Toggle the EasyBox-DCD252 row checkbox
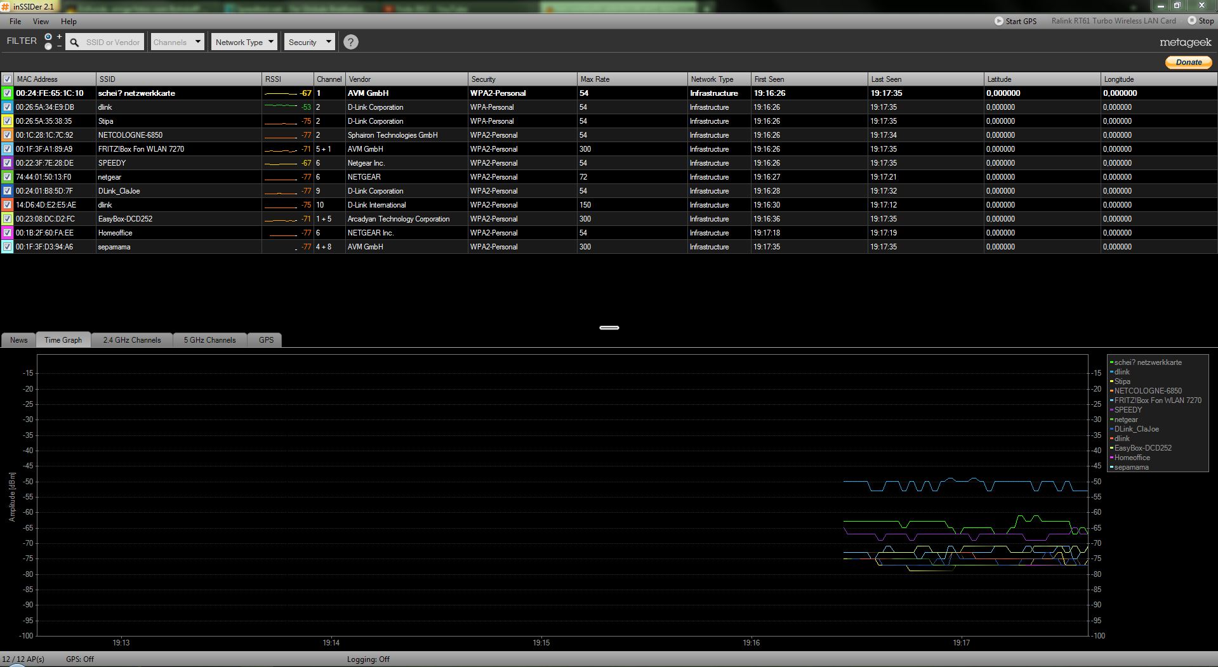Viewport: 1218px width, 667px height. pos(7,219)
